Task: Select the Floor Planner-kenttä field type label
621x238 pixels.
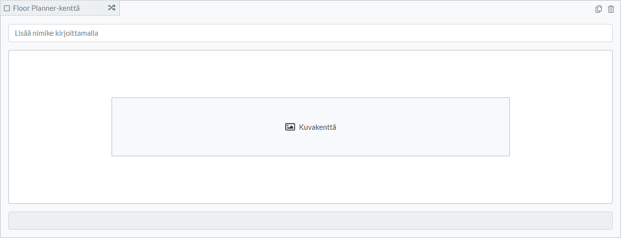Action: (46, 8)
